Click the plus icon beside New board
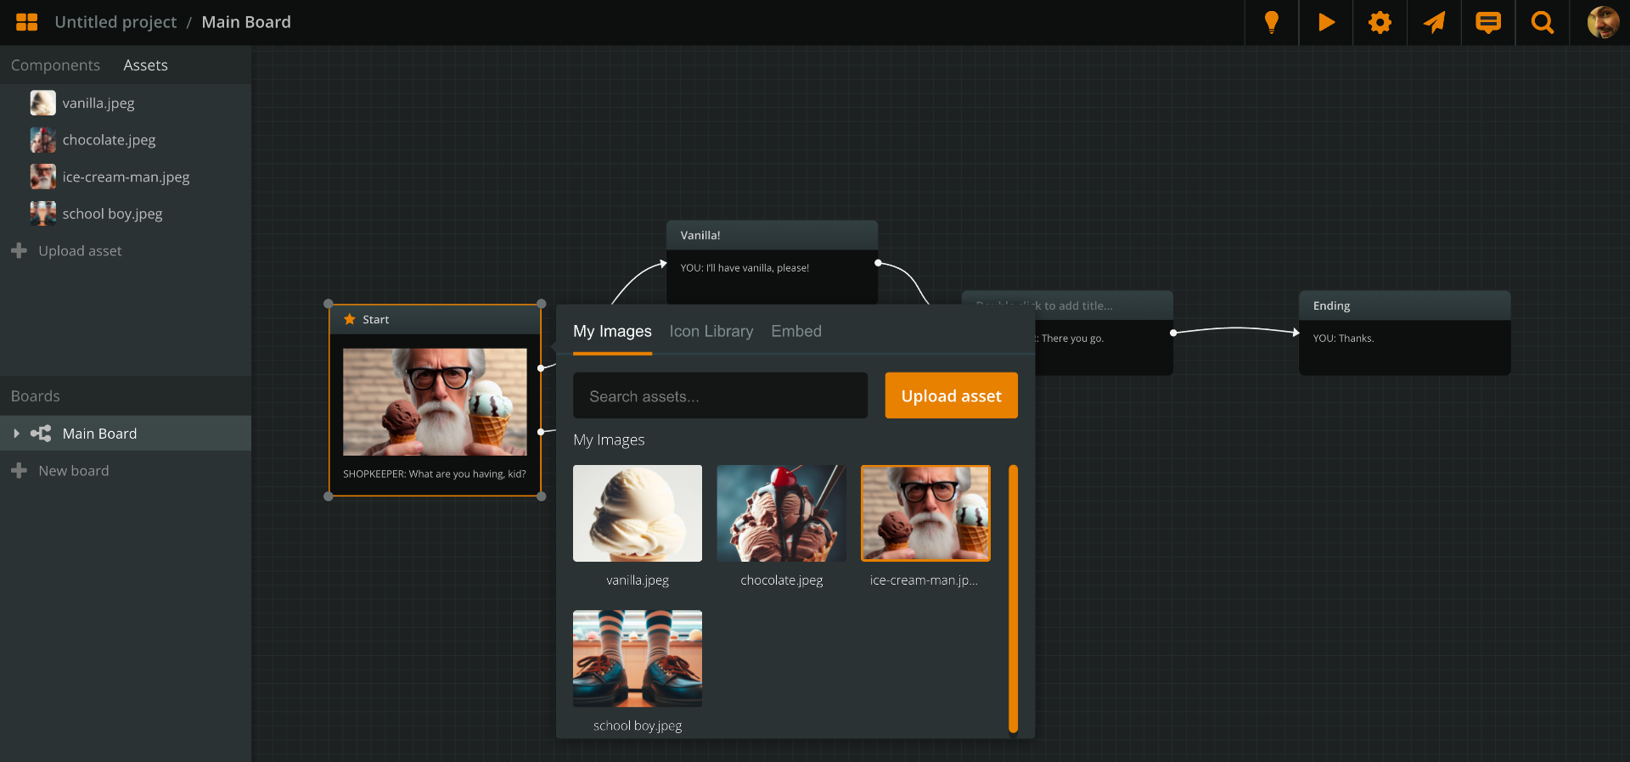The height and width of the screenshot is (762, 1630). click(x=19, y=470)
